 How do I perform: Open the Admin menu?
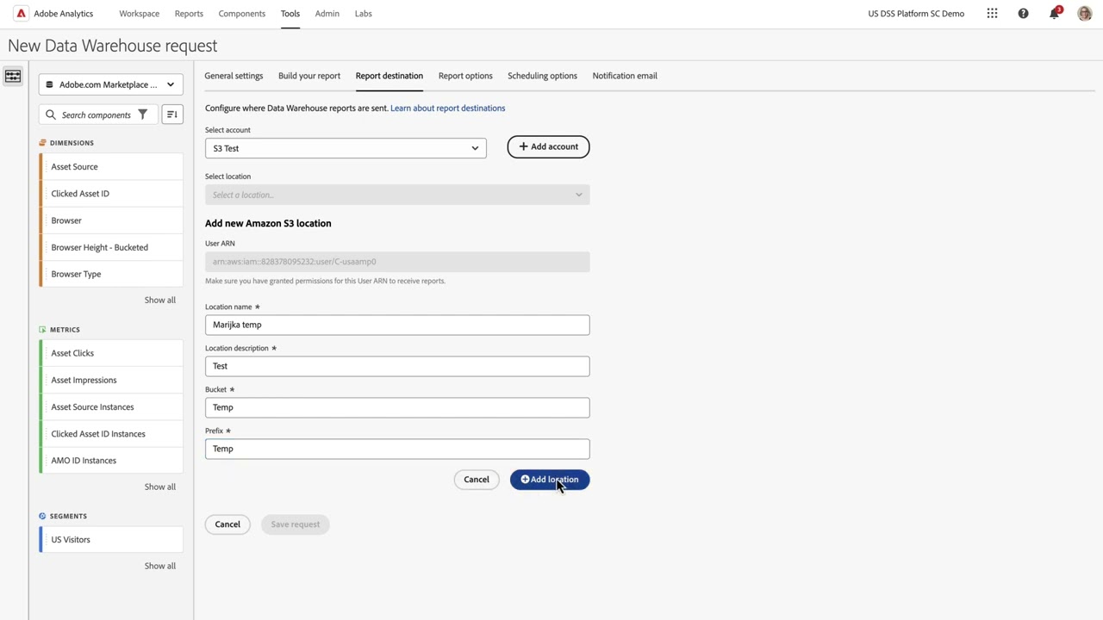pyautogui.click(x=327, y=14)
